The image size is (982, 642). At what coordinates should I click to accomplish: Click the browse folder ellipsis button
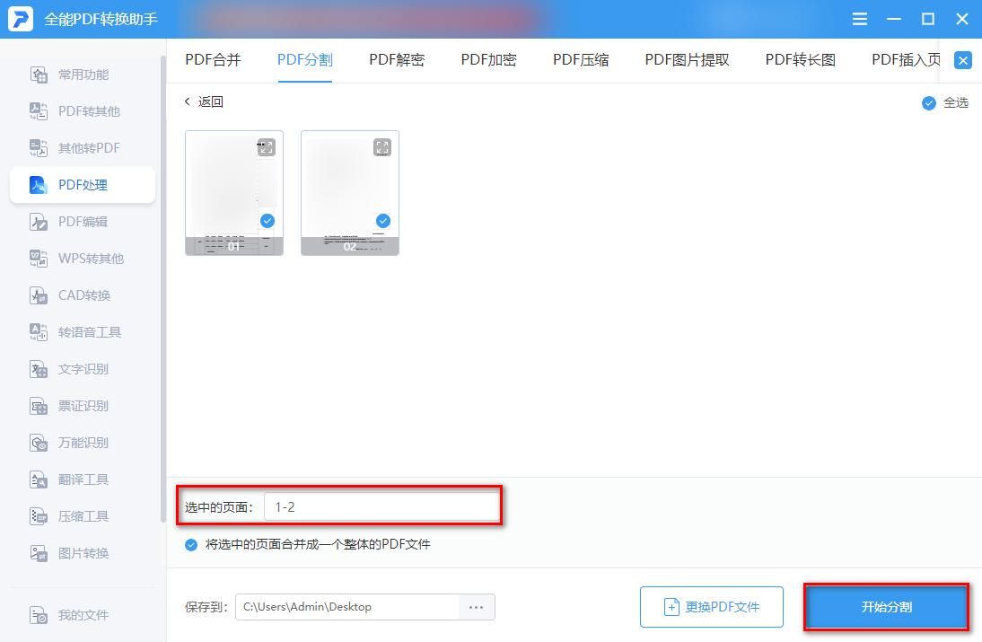(x=476, y=607)
